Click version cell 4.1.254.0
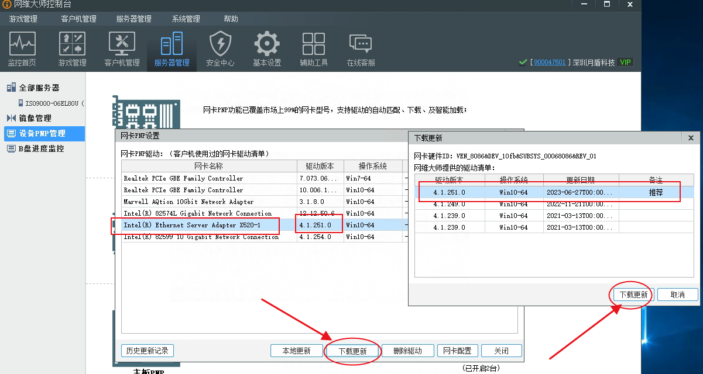 (320, 237)
